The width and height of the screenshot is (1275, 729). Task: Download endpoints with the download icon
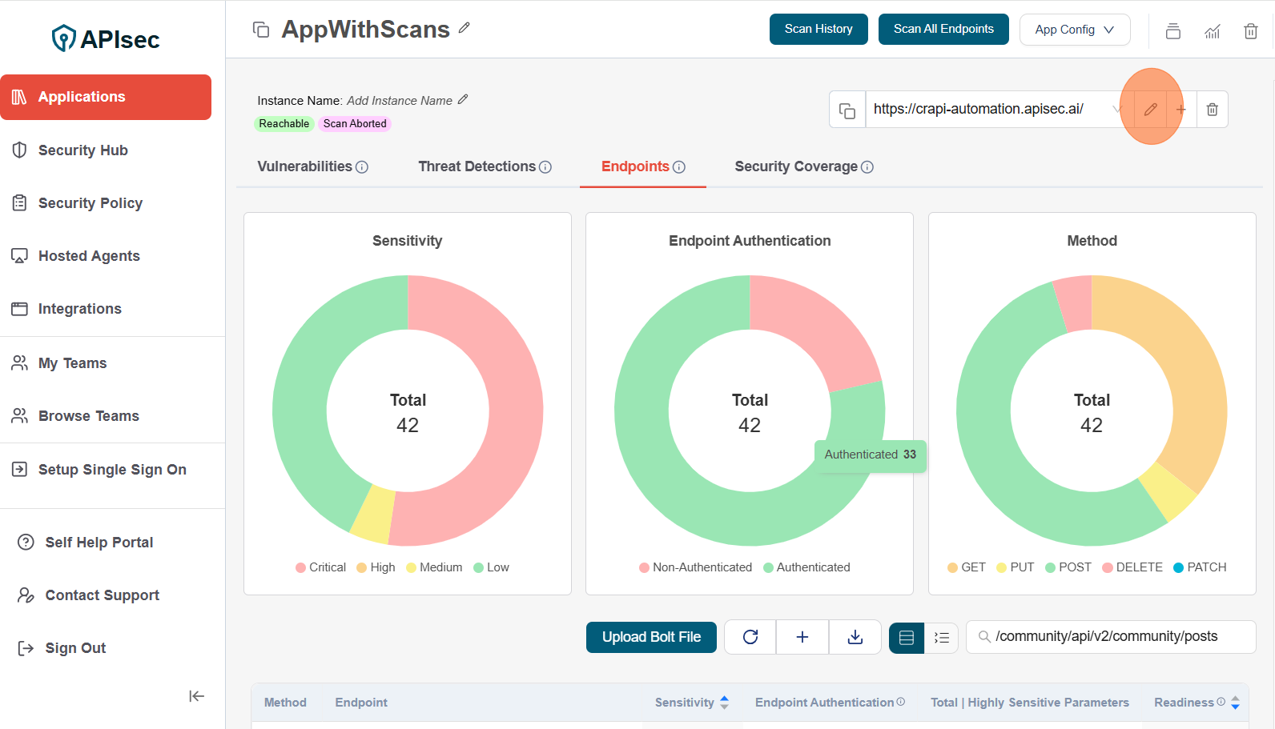click(x=855, y=637)
